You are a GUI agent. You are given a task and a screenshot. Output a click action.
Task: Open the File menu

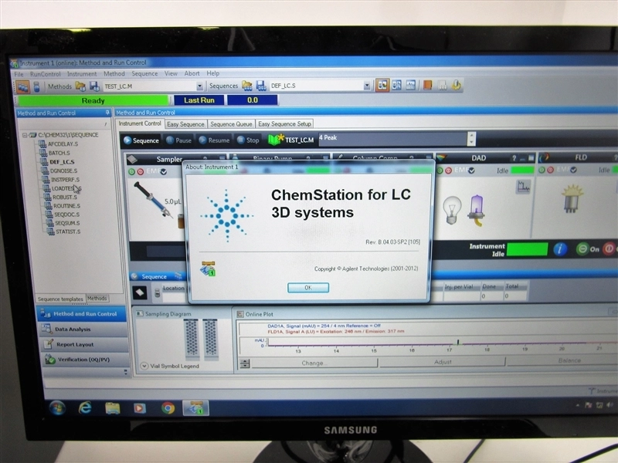(19, 74)
